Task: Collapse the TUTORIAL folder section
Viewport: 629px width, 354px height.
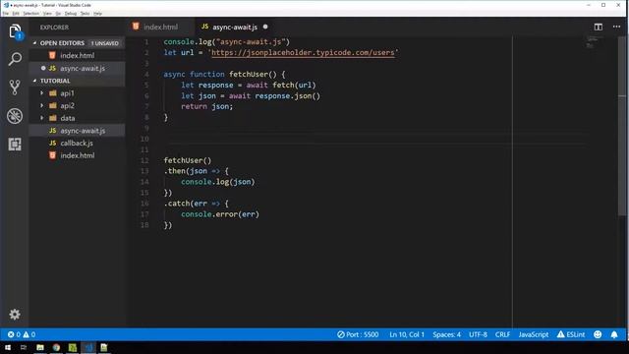Action: 35,81
